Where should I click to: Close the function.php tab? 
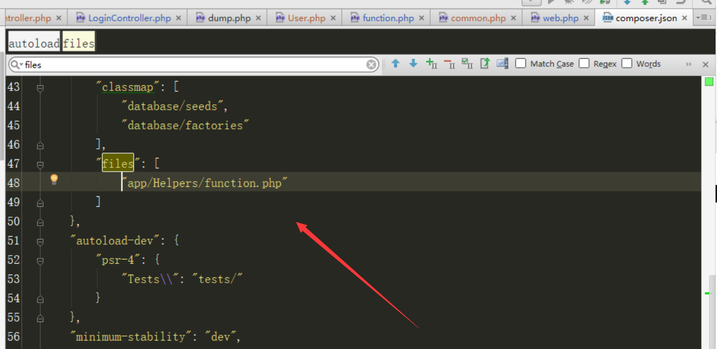tap(422, 18)
